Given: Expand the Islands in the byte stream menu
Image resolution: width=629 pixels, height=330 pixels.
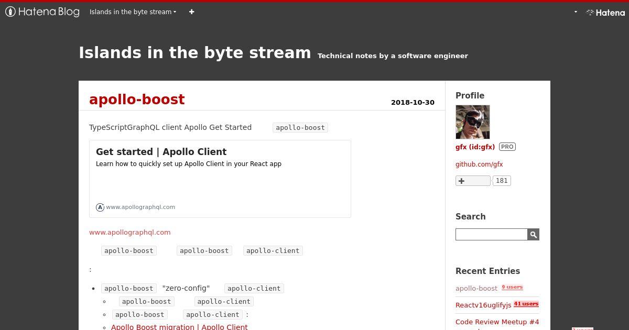Looking at the screenshot, I should [133, 12].
